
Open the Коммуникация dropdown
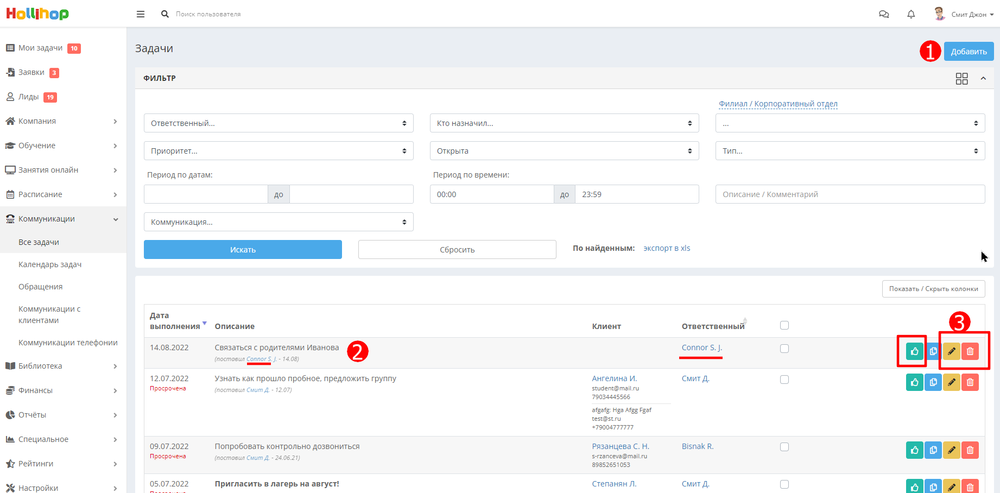pyautogui.click(x=279, y=222)
